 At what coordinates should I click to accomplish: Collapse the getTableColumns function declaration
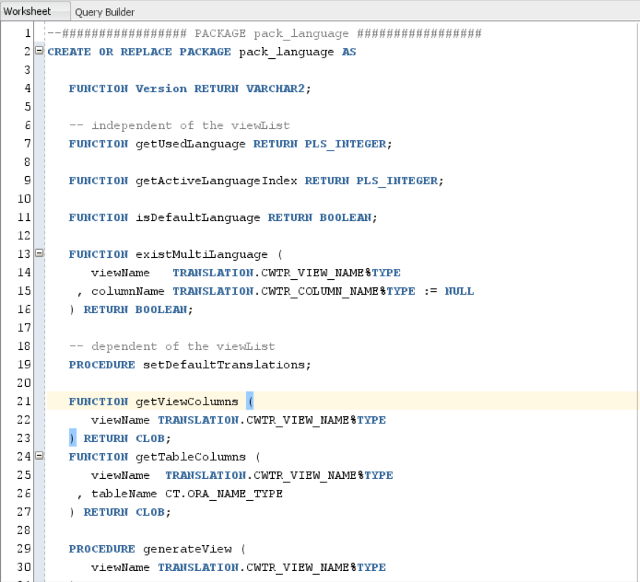40,456
